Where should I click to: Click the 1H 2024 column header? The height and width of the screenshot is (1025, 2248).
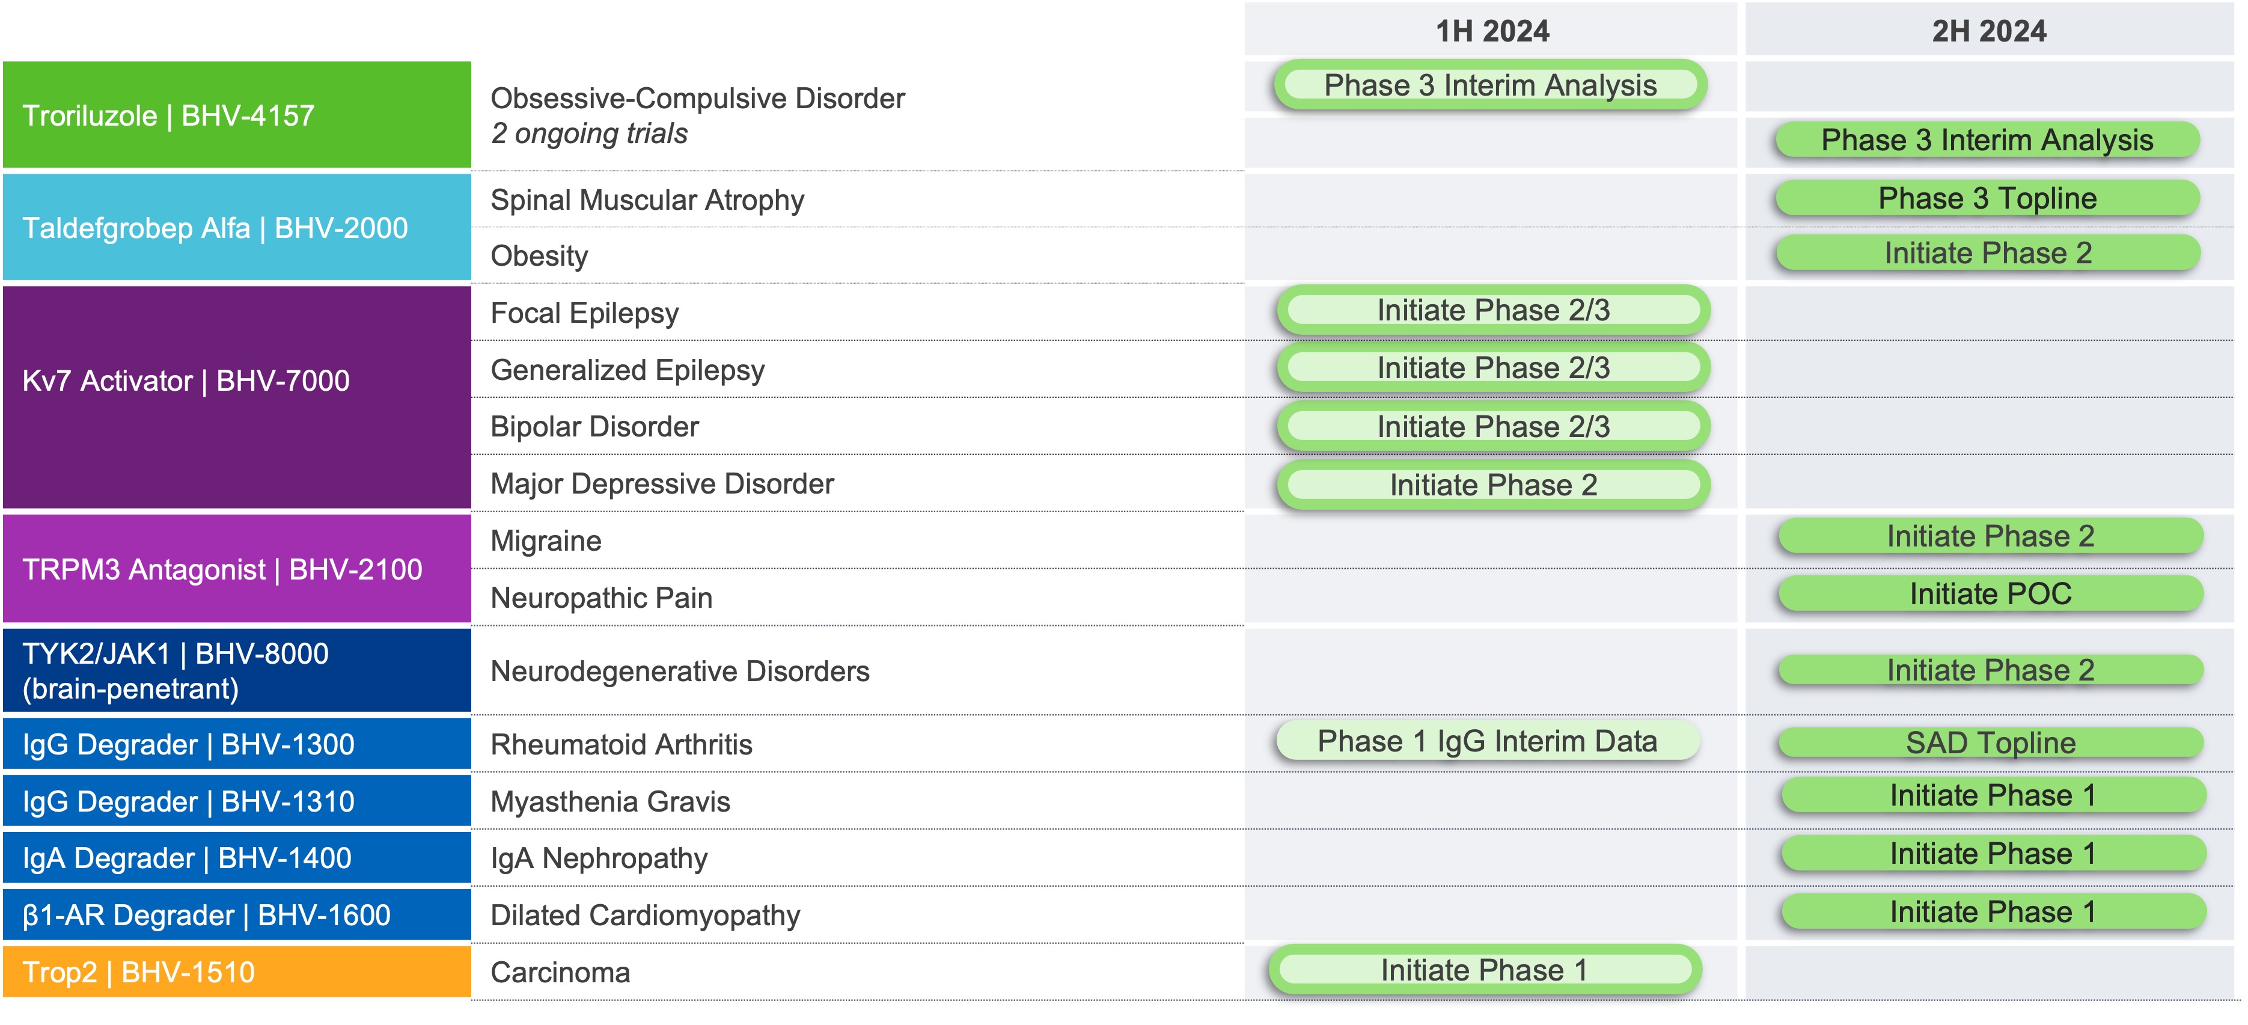1491,31
